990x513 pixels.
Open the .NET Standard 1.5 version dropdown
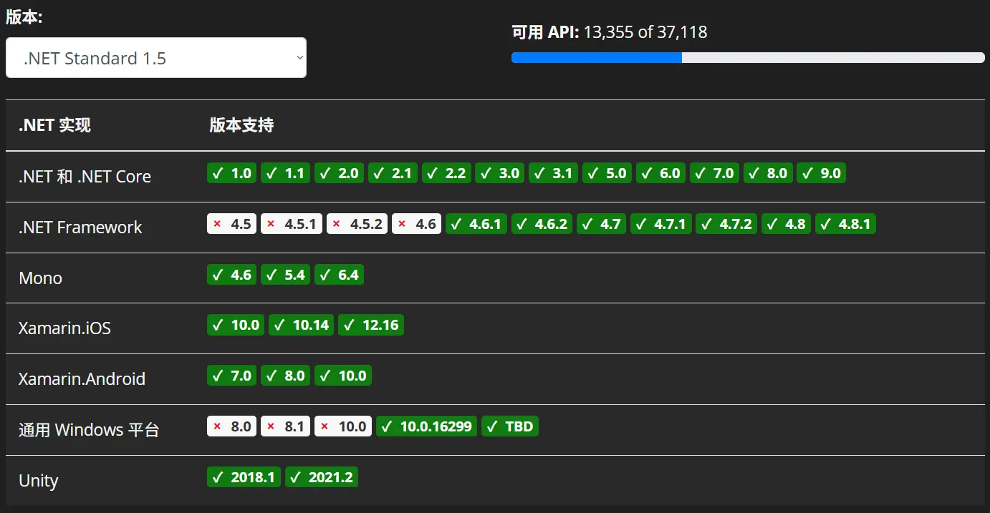pos(155,58)
